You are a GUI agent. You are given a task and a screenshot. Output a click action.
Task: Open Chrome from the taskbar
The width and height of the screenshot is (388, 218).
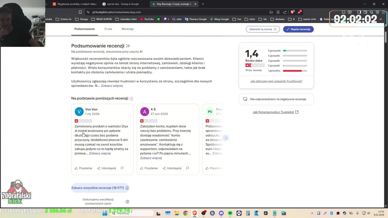tap(186, 213)
